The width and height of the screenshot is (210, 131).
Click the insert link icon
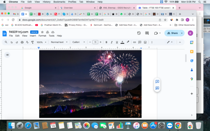tap(135, 42)
